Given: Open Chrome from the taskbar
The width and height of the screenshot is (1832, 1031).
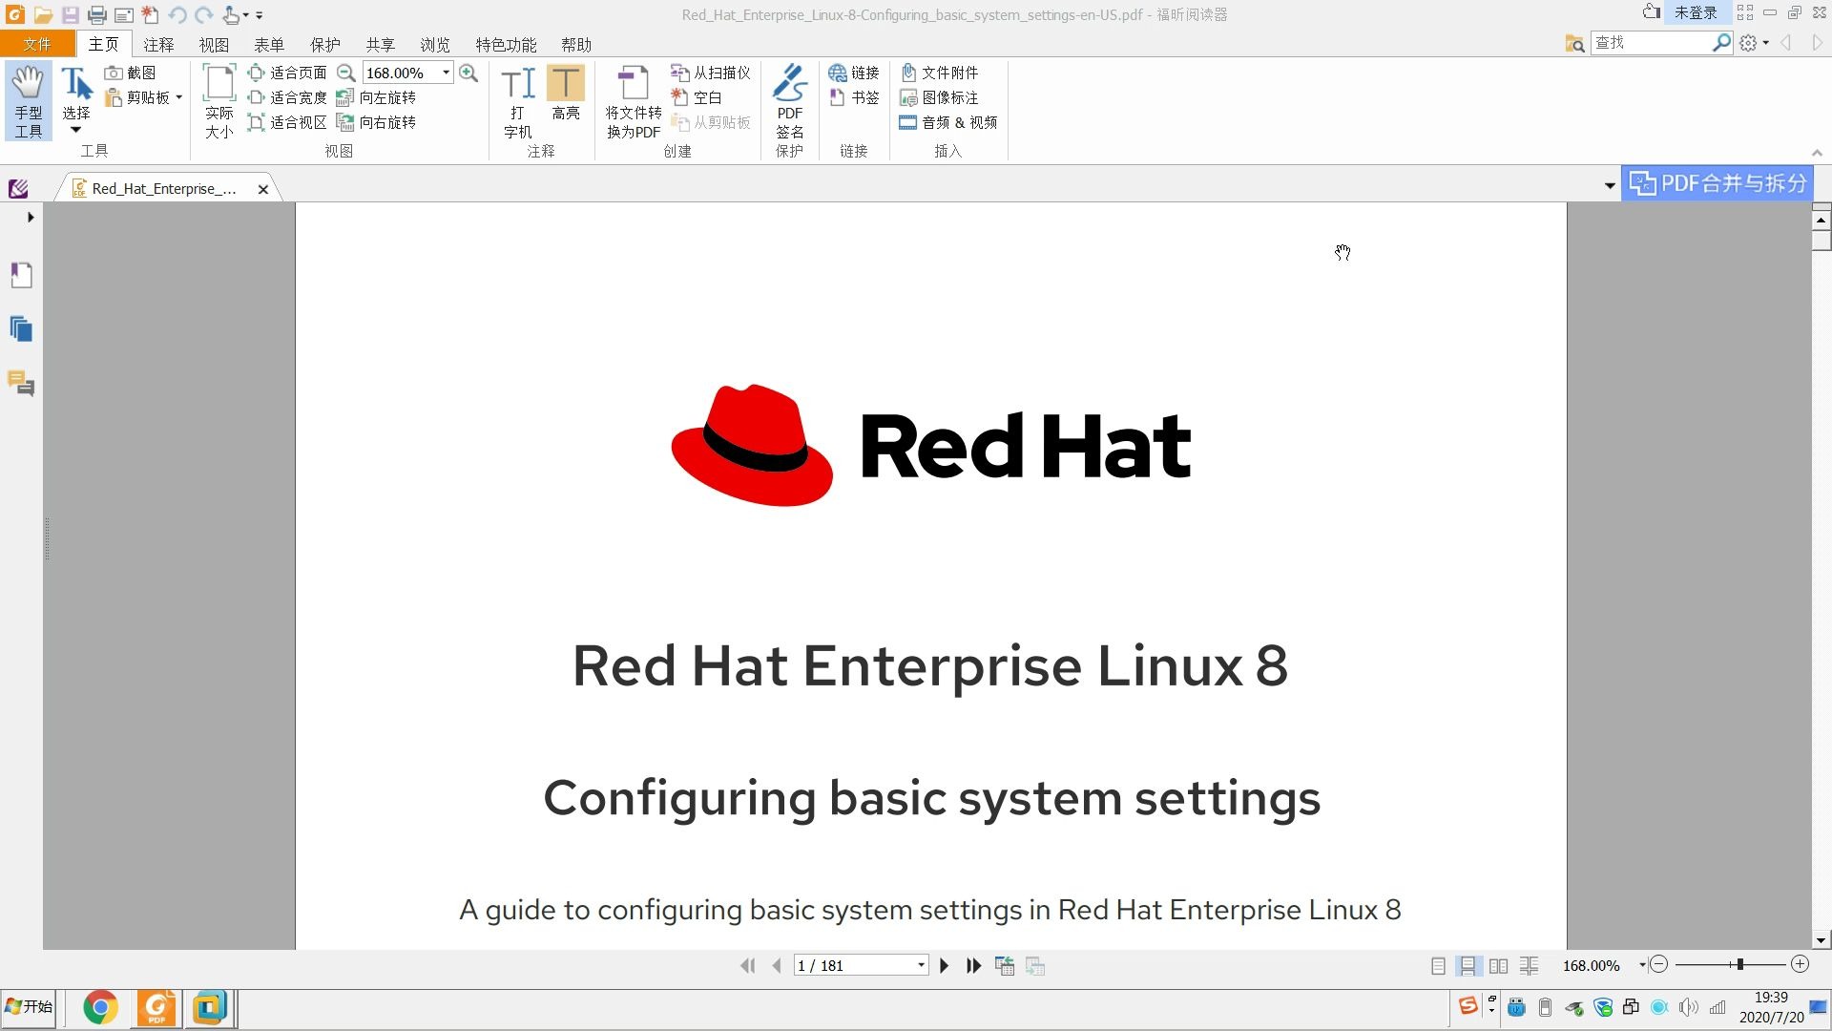Looking at the screenshot, I should [x=100, y=1008].
